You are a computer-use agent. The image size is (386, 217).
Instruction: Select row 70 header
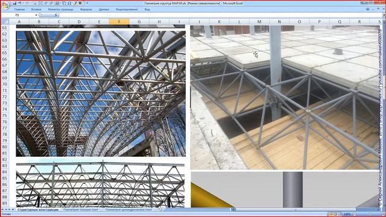[x=5, y=84]
